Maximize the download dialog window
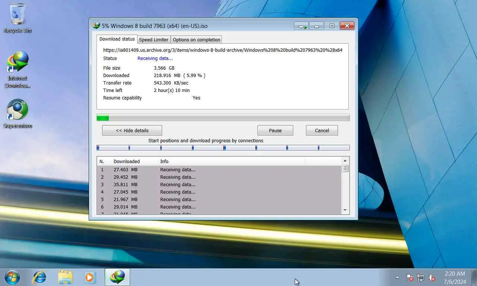This screenshot has height=286, width=477. [x=332, y=26]
